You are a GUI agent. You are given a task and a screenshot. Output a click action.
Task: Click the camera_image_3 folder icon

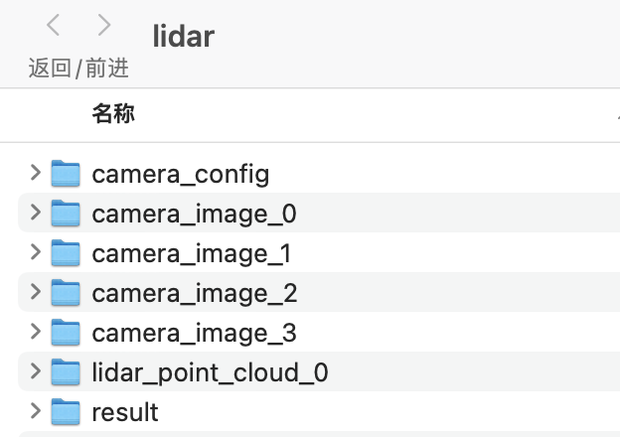[66, 332]
